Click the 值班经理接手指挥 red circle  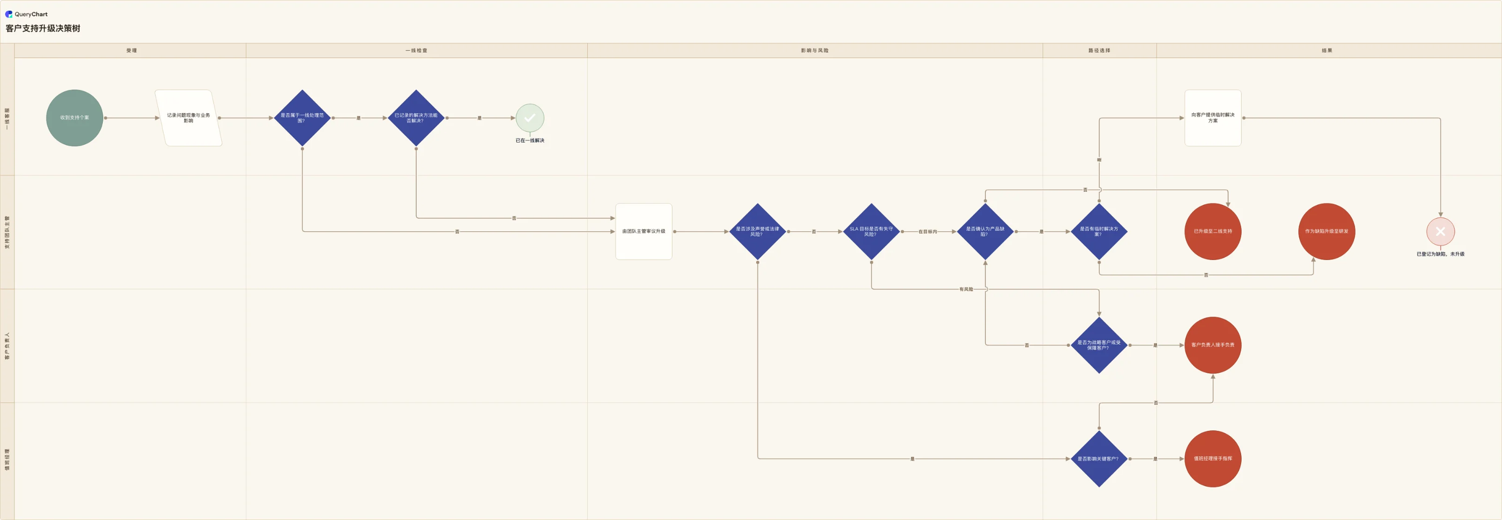tap(1213, 459)
